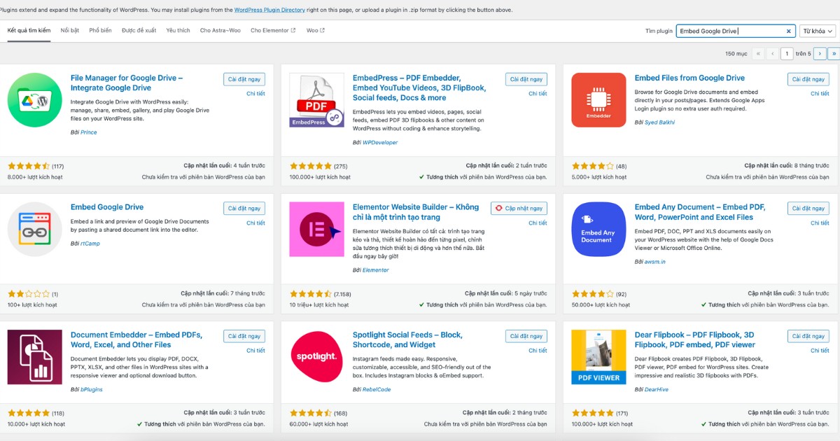The image size is (840, 441).
Task: View Chi tiết for Spotlight Social Feeds
Action: [538, 351]
